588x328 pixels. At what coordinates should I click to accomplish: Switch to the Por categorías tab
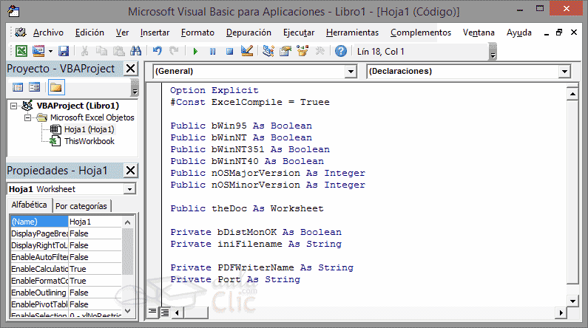(x=81, y=205)
